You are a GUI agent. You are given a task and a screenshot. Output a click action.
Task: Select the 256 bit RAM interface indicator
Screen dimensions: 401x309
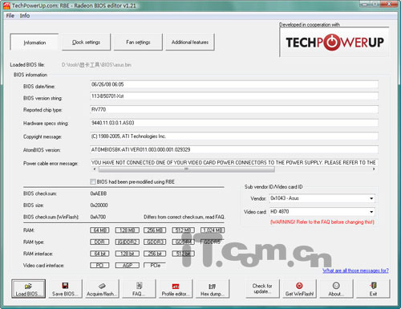click(155, 254)
